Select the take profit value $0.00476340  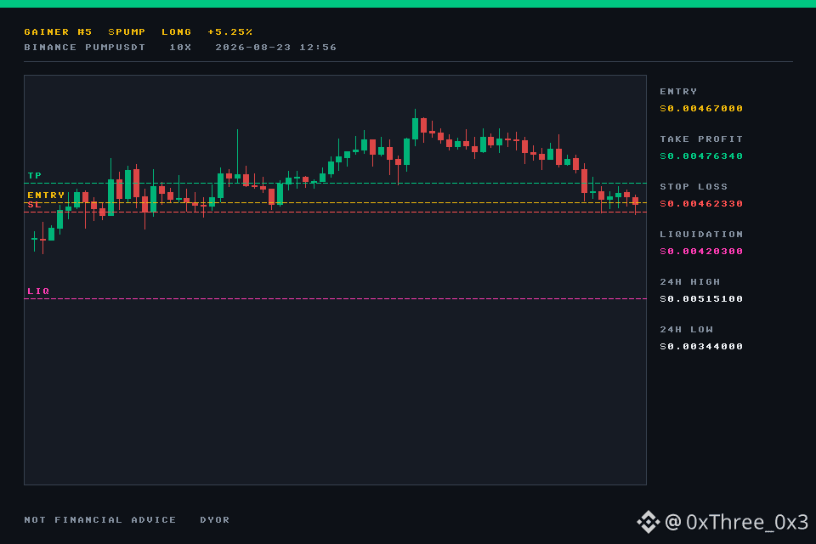(701, 156)
